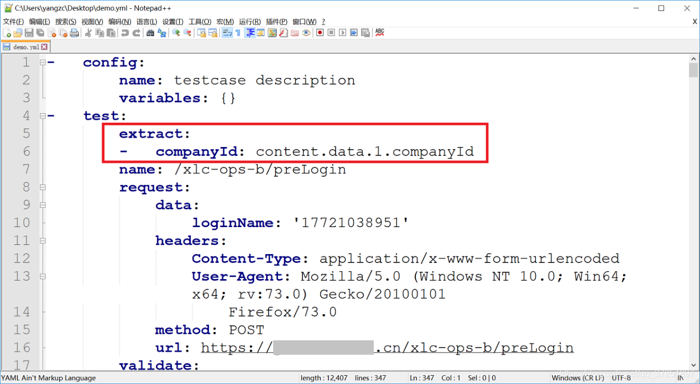Click the UTF-8 encoding status bar entry
The height and width of the screenshot is (384, 700).
tap(620, 378)
